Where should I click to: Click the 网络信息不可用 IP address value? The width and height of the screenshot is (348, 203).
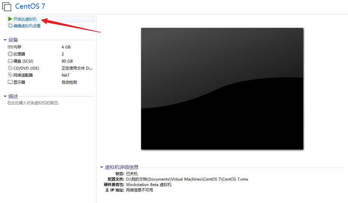click(x=140, y=190)
